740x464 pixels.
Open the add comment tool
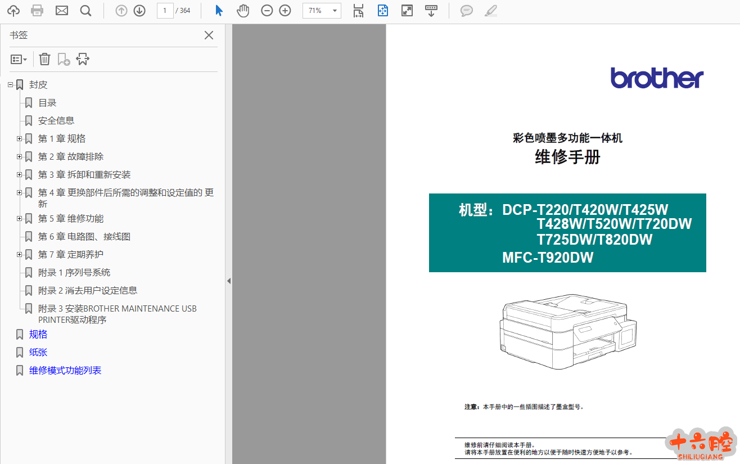(x=466, y=11)
